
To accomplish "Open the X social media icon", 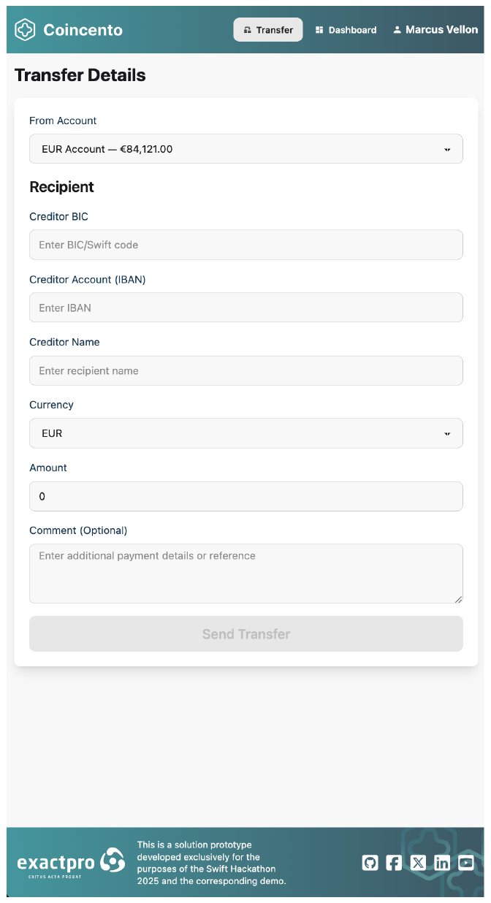I will (x=418, y=863).
